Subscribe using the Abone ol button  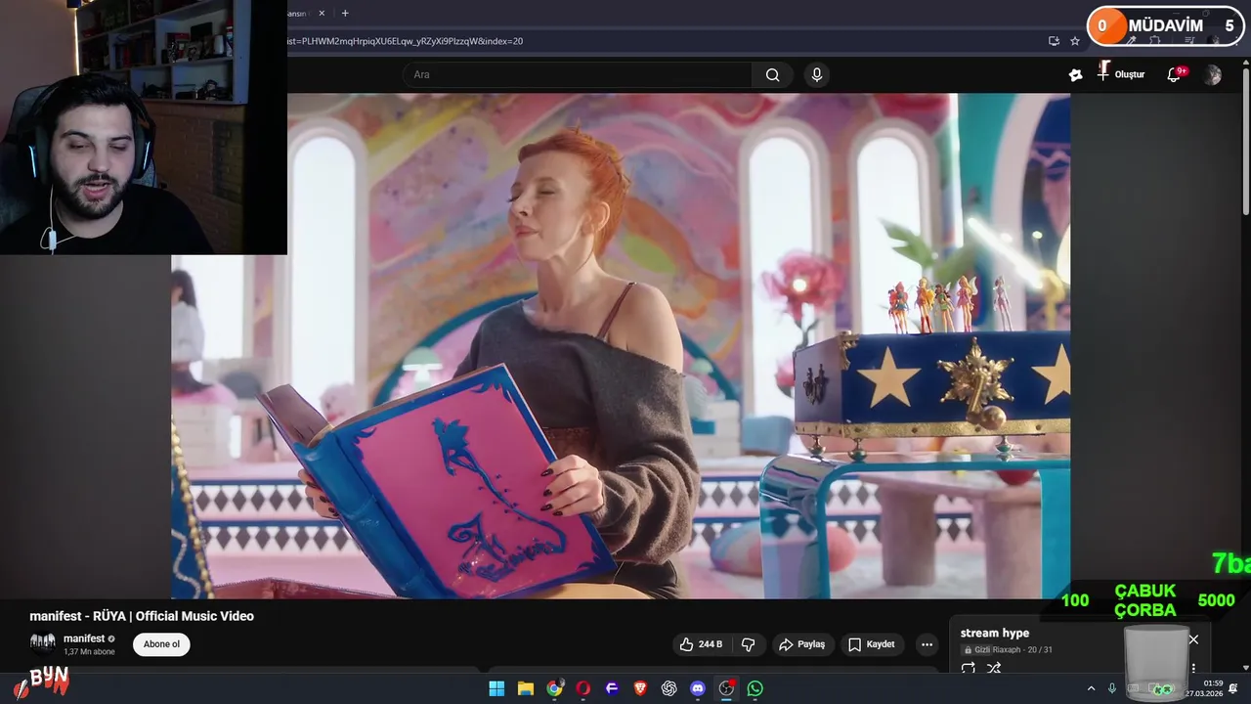[161, 644]
